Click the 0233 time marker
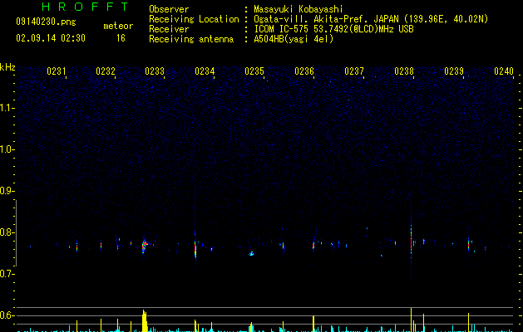The height and width of the screenshot is (332, 523). click(155, 71)
